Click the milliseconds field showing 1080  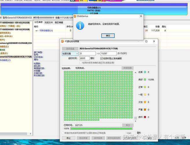pyautogui.click(x=131, y=133)
